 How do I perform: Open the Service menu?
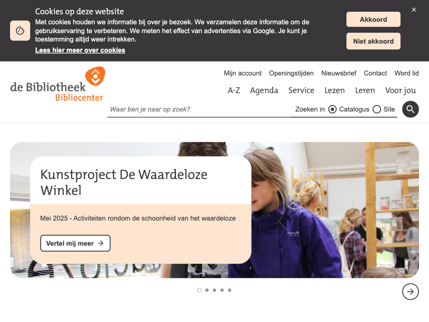301,91
